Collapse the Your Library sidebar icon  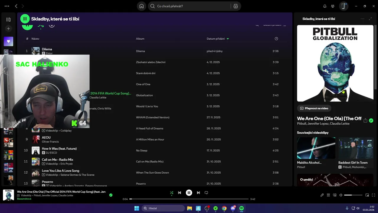[x=8, y=20]
